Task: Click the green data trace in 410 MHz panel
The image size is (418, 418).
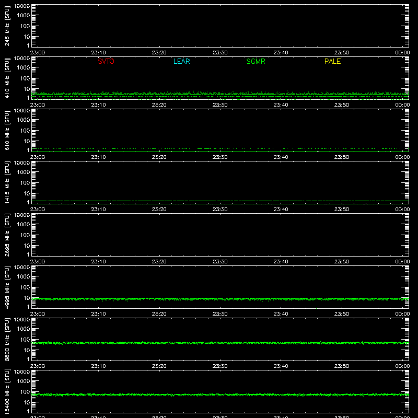Action: [x=220, y=94]
